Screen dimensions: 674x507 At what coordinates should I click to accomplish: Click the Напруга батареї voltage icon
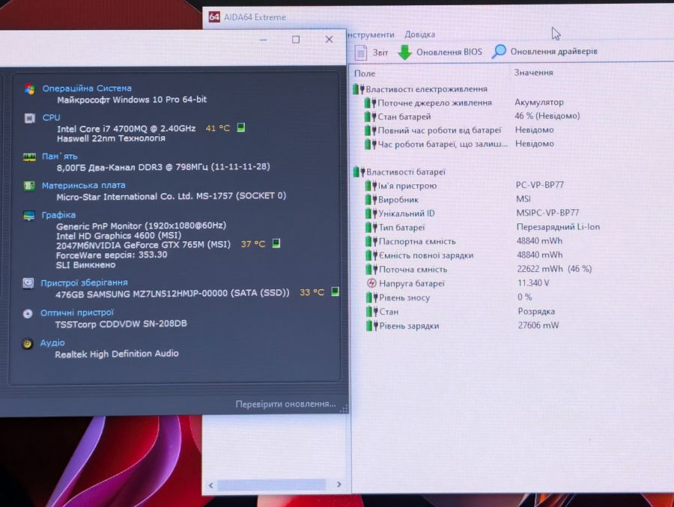pos(371,283)
